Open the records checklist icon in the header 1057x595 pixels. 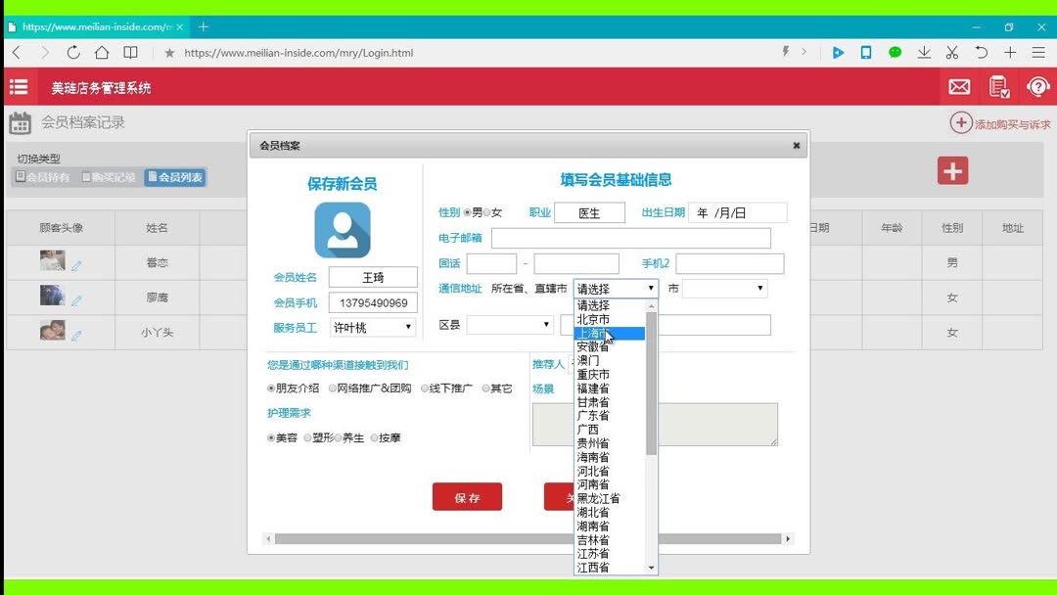[x=999, y=87]
